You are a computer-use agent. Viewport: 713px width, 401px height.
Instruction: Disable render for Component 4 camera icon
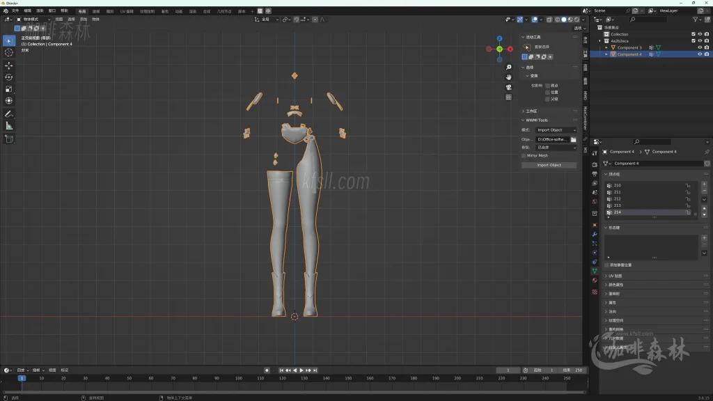click(707, 54)
